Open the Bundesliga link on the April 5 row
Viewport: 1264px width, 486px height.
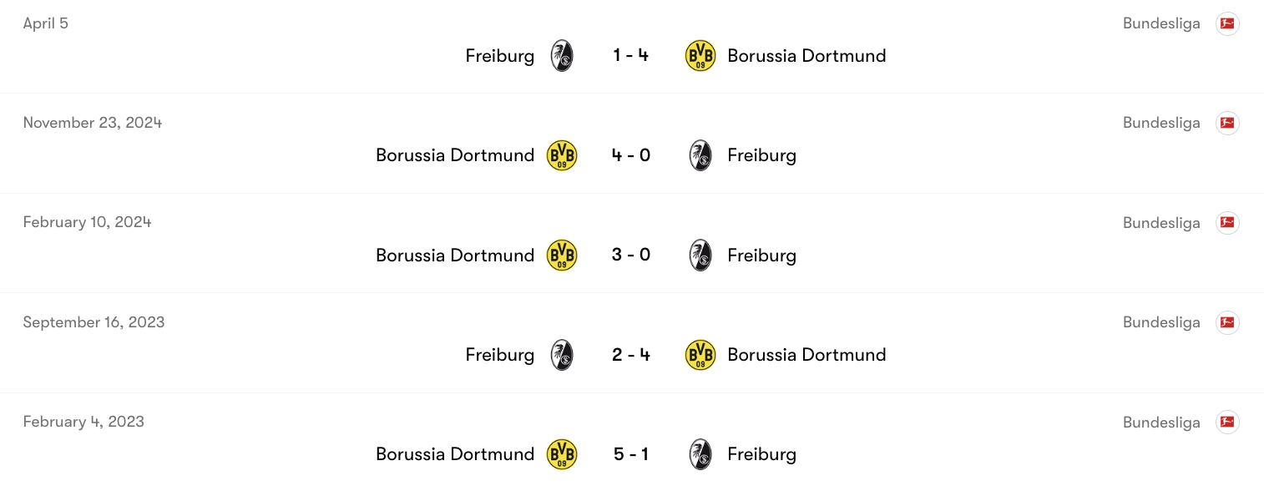coord(1161,23)
